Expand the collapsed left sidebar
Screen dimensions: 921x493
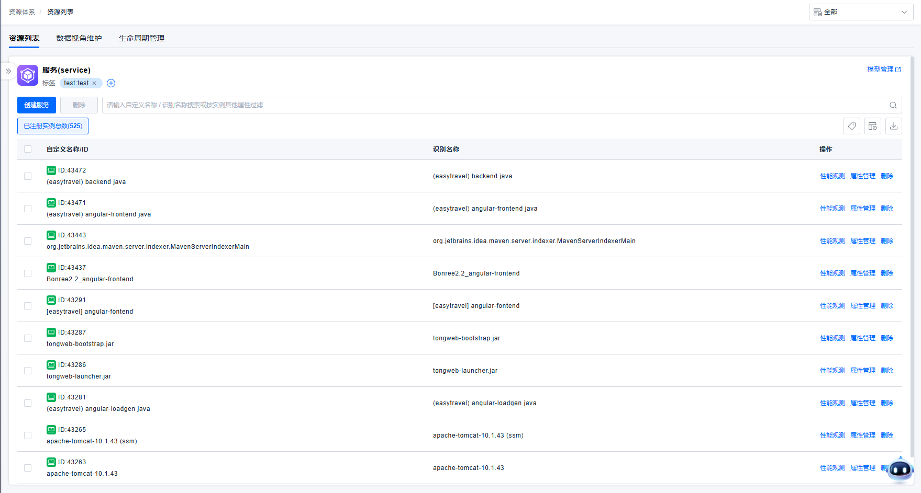(8, 71)
